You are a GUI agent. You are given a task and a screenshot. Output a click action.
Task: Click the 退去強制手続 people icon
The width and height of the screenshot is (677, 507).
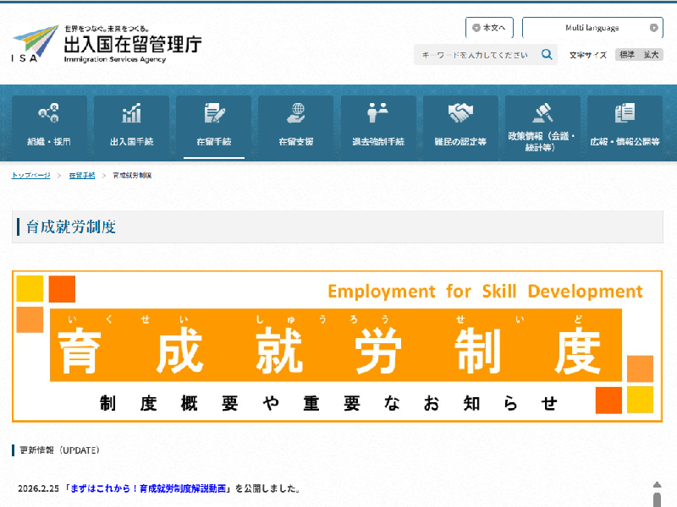(x=378, y=113)
